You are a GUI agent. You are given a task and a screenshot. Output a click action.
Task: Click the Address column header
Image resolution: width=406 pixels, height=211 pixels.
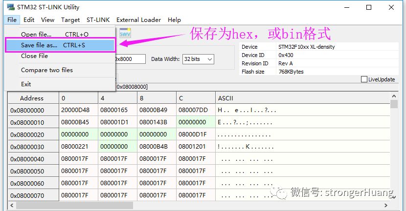tap(33, 98)
